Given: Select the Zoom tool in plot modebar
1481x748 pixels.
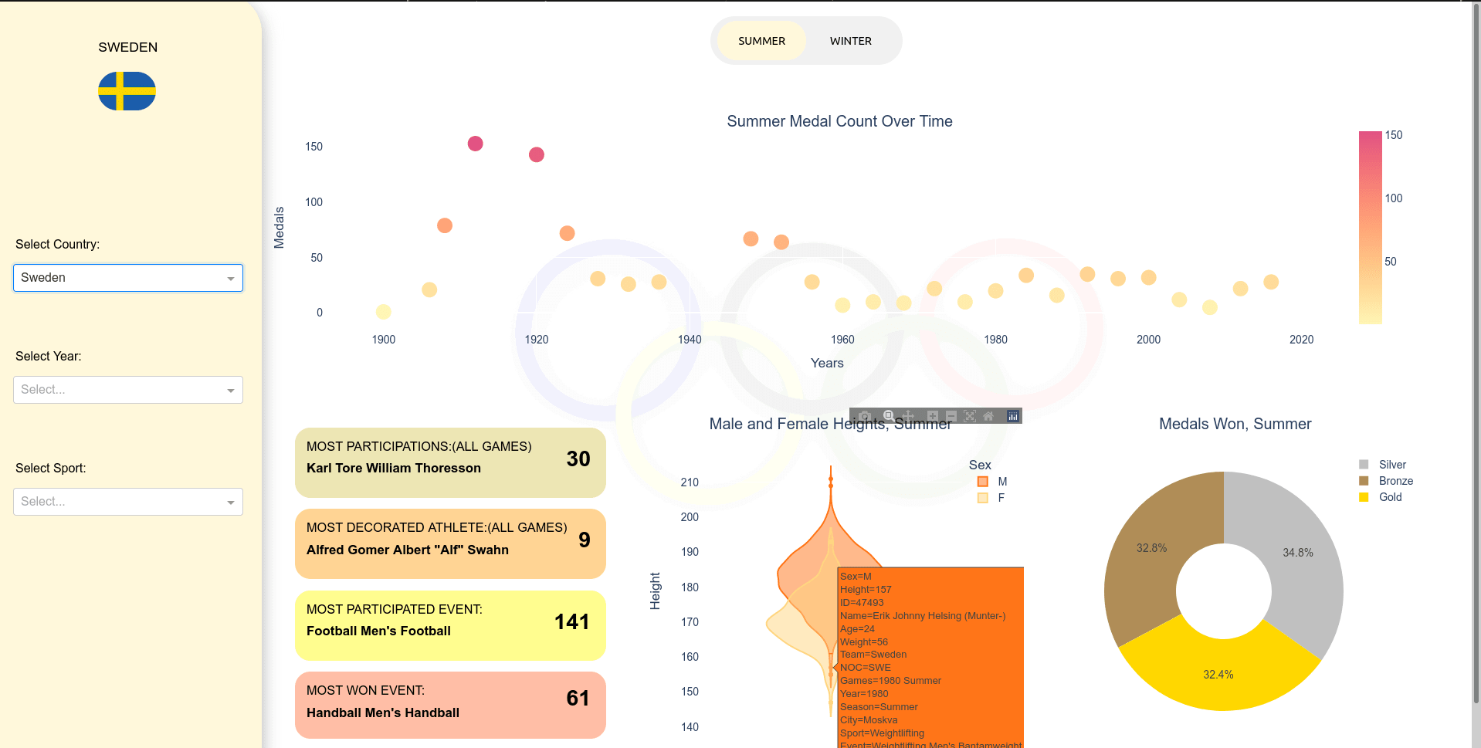Looking at the screenshot, I should [x=889, y=416].
